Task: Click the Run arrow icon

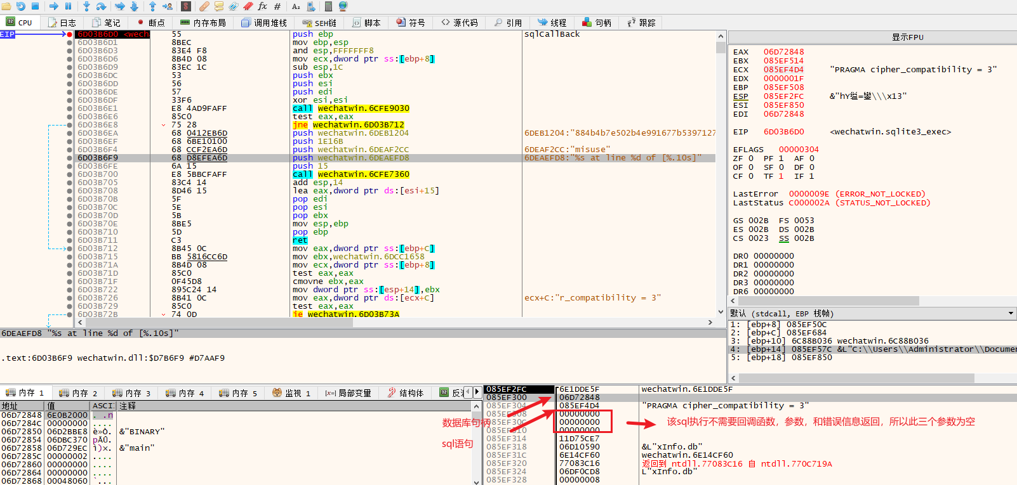Action: pos(54,6)
